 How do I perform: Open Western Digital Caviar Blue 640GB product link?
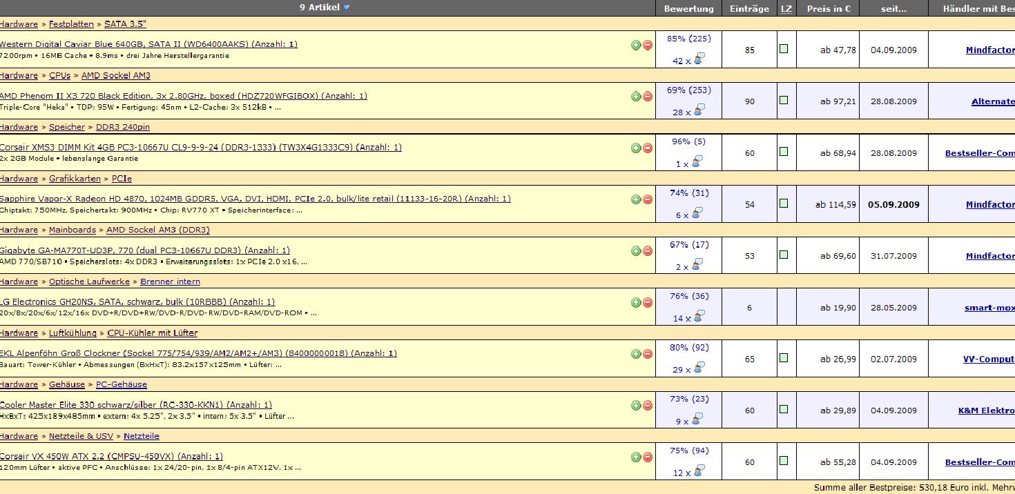pos(148,44)
